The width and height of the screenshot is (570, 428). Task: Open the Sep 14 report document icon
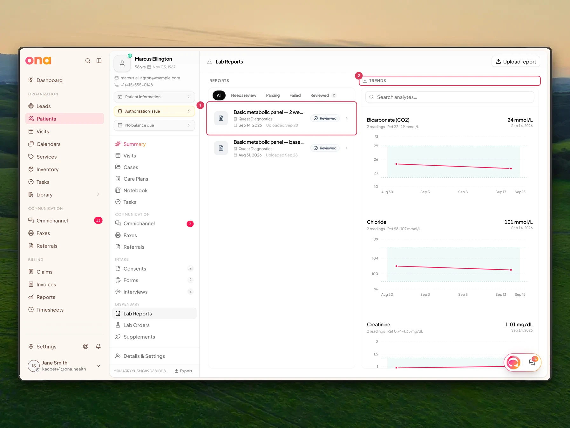tap(221, 118)
